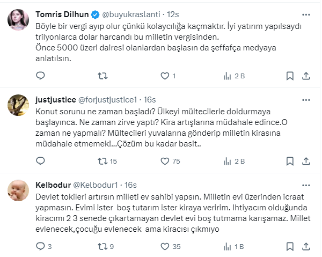This screenshot has width=322, height=257.
Task: Share justjustice's tweet
Action: pyautogui.click(x=307, y=160)
